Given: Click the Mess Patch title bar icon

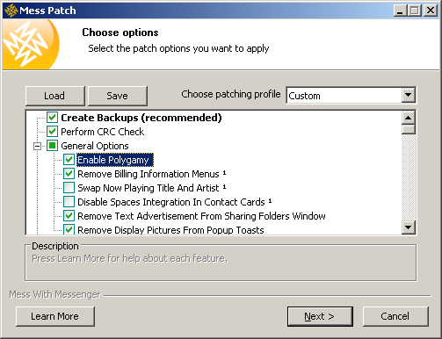Looking at the screenshot, I should tap(11, 11).
